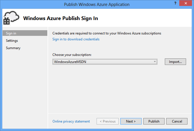
Task: Select the WindowsAzureMSDN subscription combo box
Action: tap(105, 62)
